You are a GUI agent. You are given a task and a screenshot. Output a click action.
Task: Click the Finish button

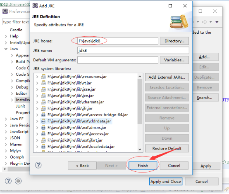click(x=143, y=166)
